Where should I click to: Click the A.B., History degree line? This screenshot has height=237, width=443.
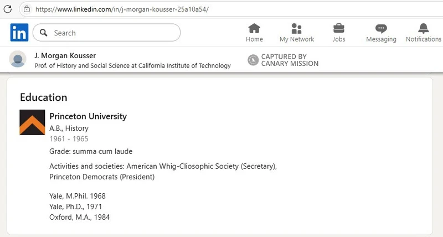click(69, 128)
